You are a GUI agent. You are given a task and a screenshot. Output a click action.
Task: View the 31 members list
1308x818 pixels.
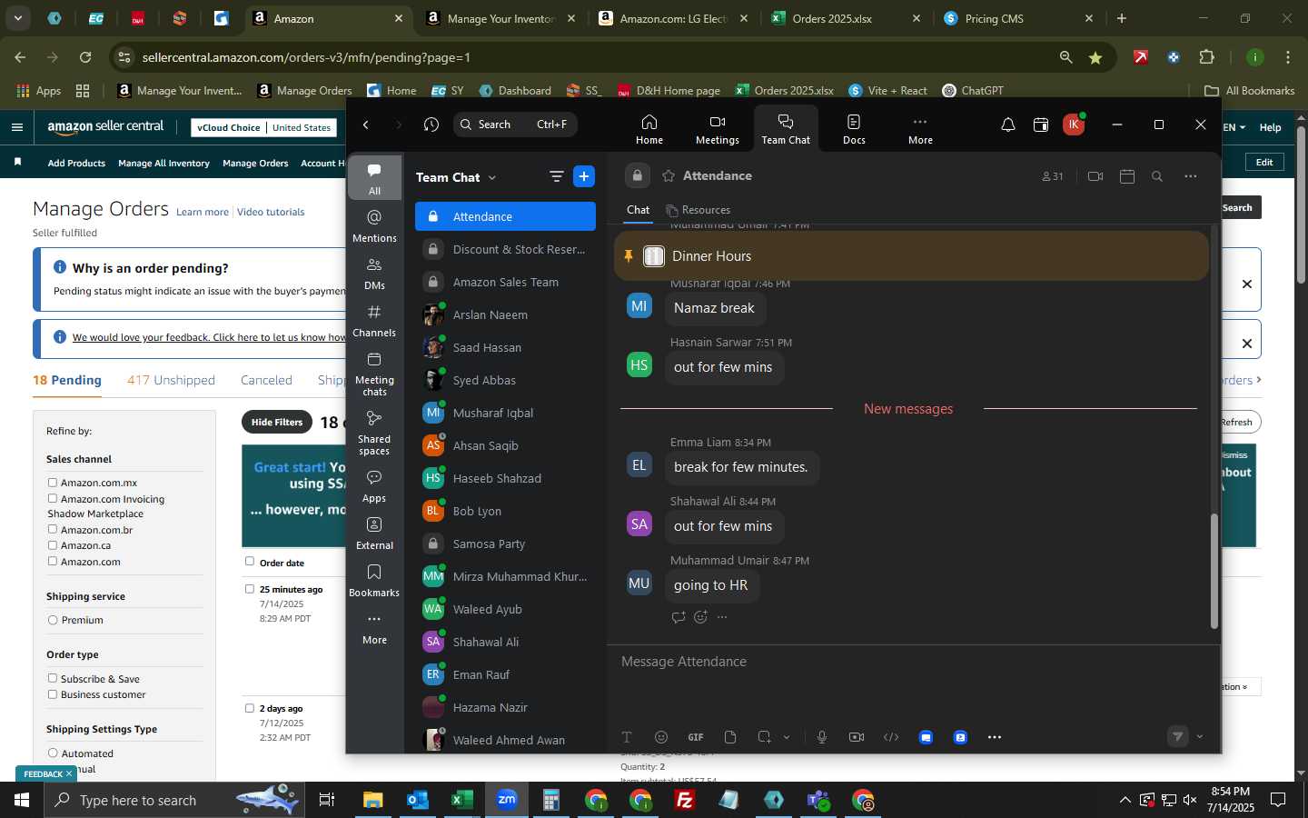1053,176
